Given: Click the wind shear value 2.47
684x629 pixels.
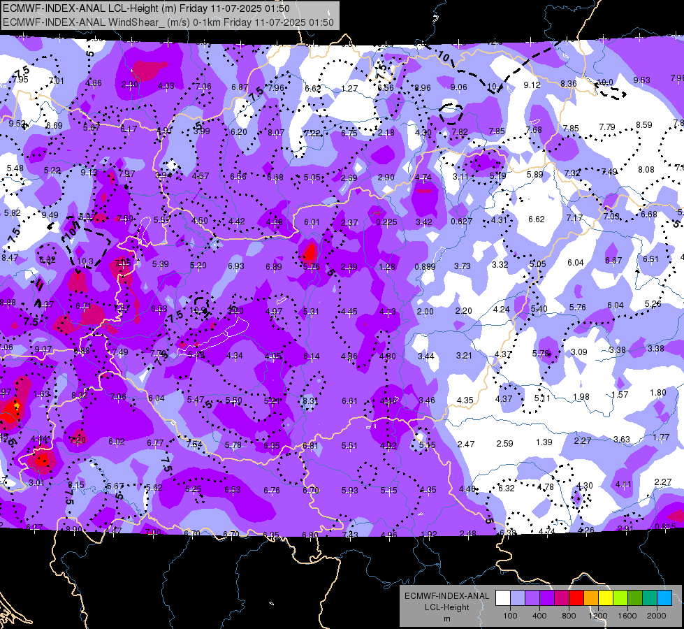Looking at the screenshot, I should tap(466, 444).
